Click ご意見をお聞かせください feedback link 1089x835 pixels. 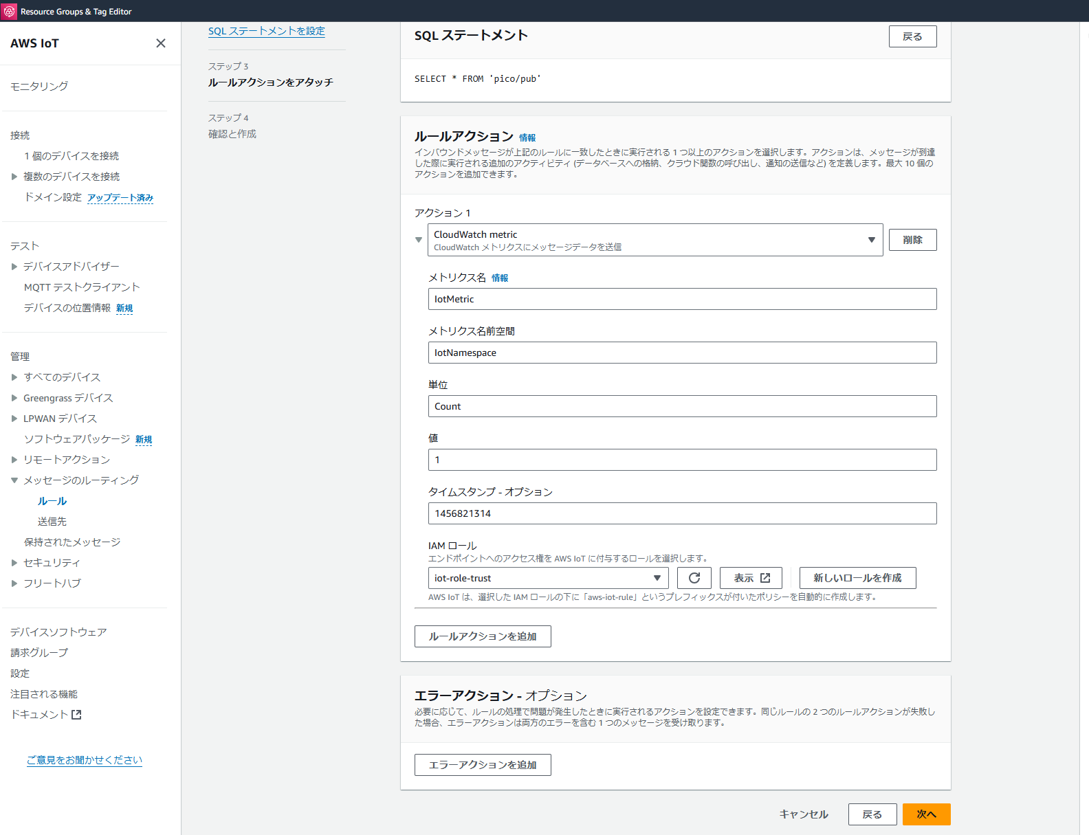click(x=85, y=760)
